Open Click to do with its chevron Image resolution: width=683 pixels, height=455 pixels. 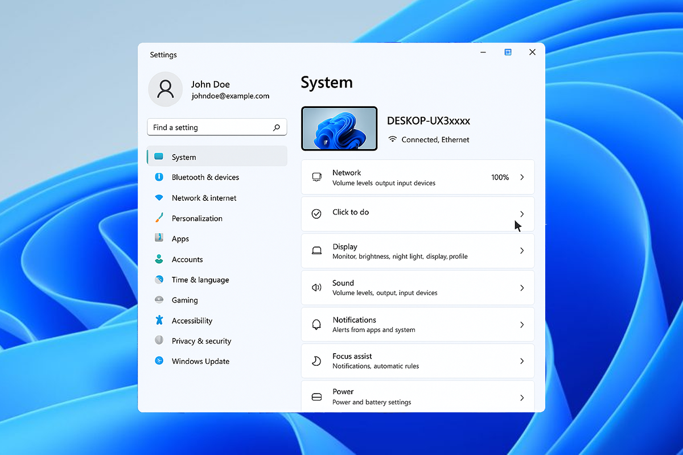coord(522,214)
